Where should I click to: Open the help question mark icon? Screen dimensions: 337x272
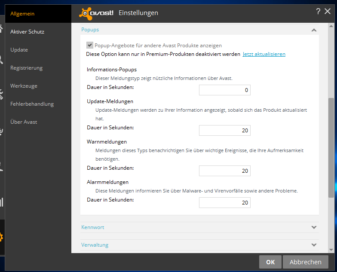[318, 11]
